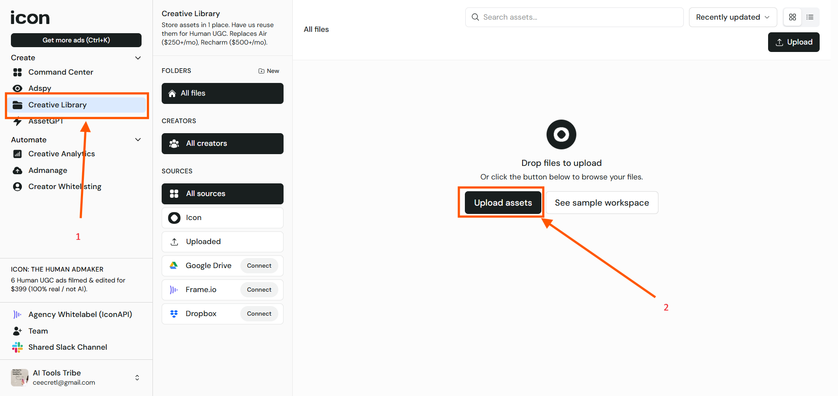Click the Team add-person icon
838x396 pixels.
[x=17, y=331]
